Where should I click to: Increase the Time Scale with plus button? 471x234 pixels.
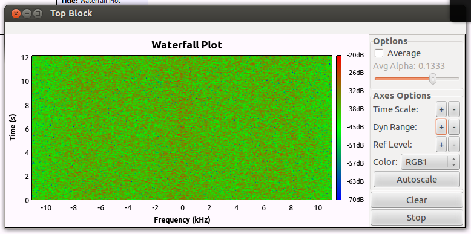pyautogui.click(x=441, y=110)
